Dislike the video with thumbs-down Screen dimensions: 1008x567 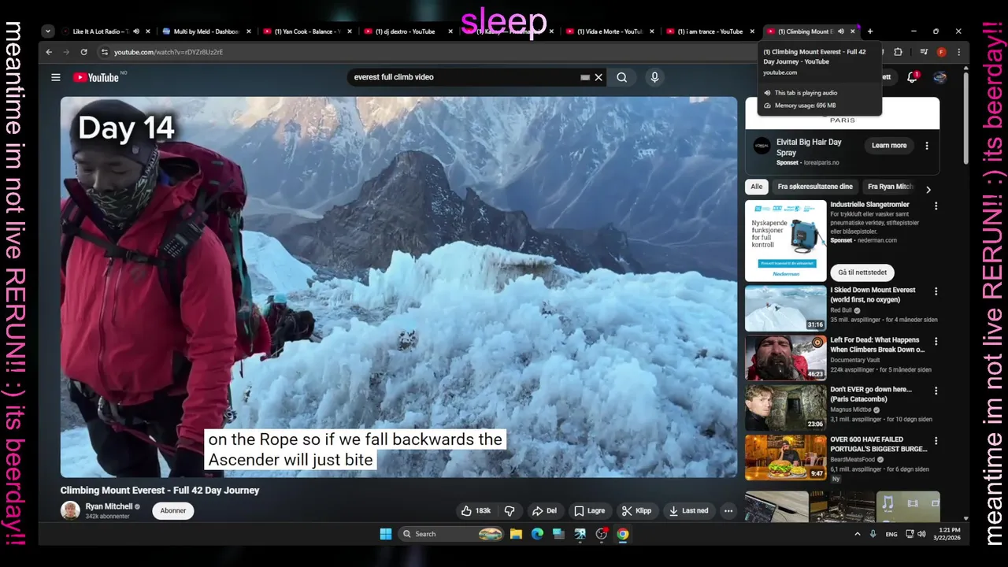tap(510, 510)
